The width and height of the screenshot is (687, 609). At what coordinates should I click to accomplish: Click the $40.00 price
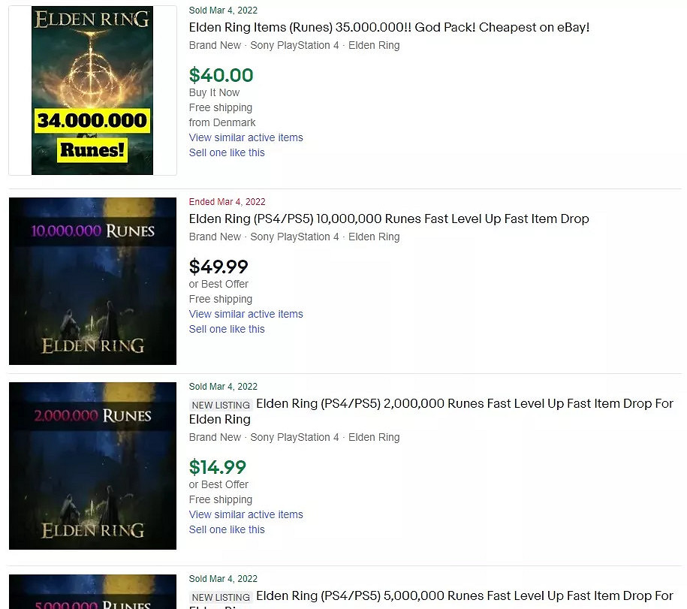pos(221,75)
